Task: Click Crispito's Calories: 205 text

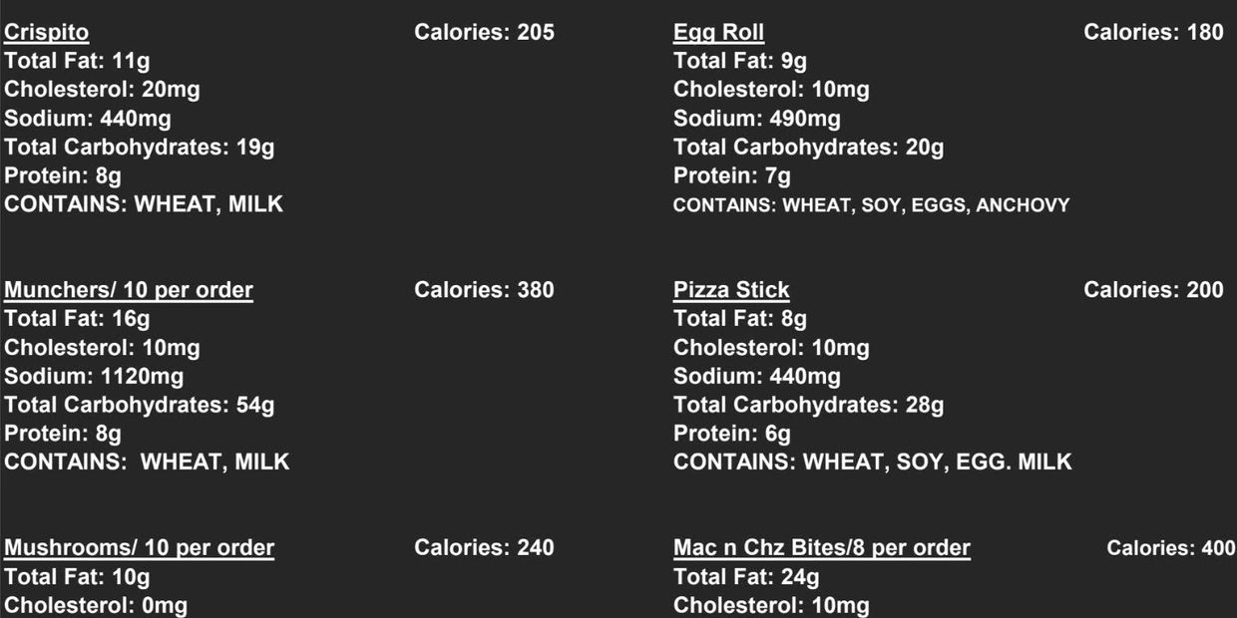Action: (484, 33)
